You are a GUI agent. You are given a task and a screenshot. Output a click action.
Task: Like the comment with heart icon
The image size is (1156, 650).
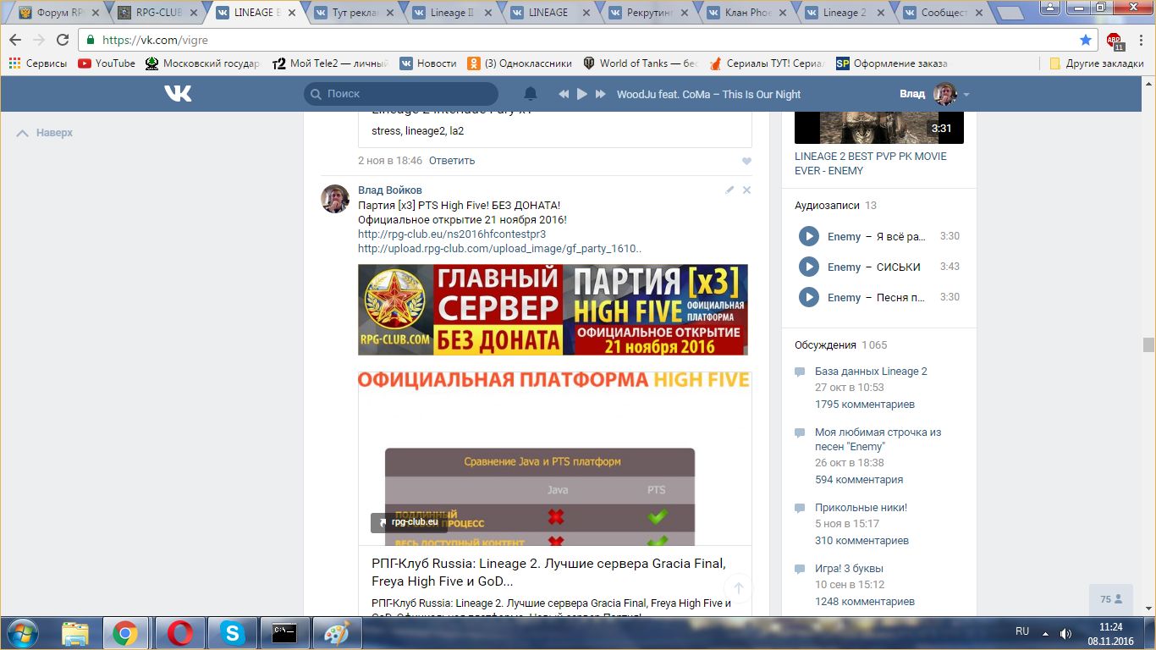[746, 161]
